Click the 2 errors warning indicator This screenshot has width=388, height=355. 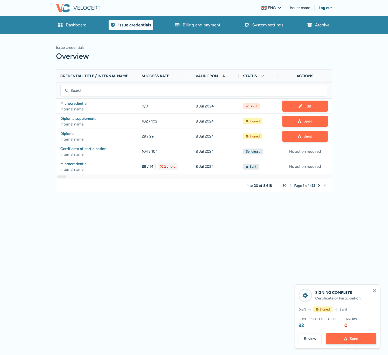coord(167,167)
